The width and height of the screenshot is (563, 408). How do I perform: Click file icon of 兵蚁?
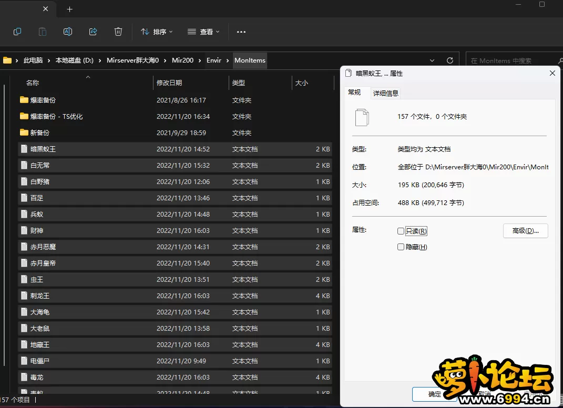point(24,214)
